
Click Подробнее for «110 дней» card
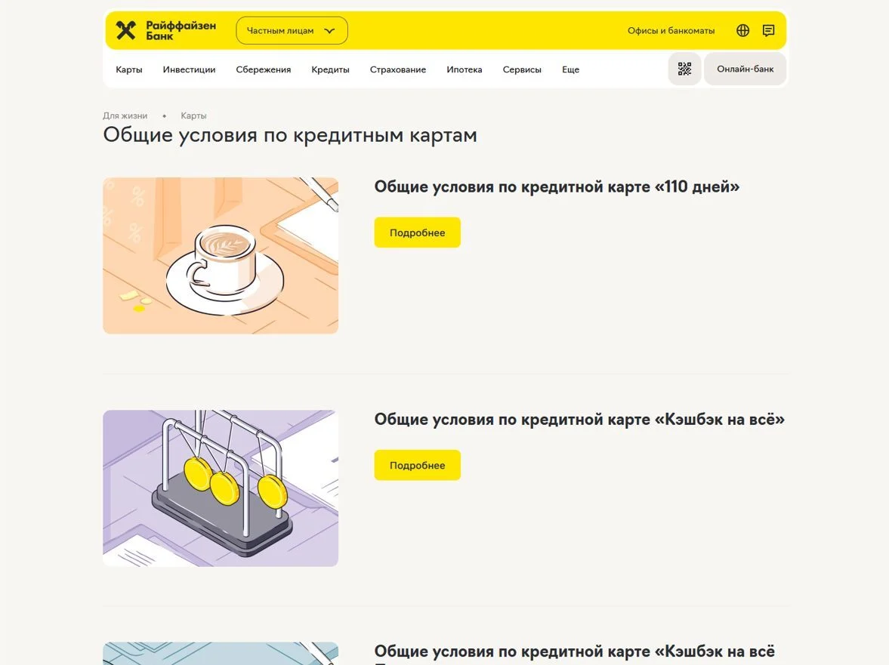pyautogui.click(x=417, y=232)
